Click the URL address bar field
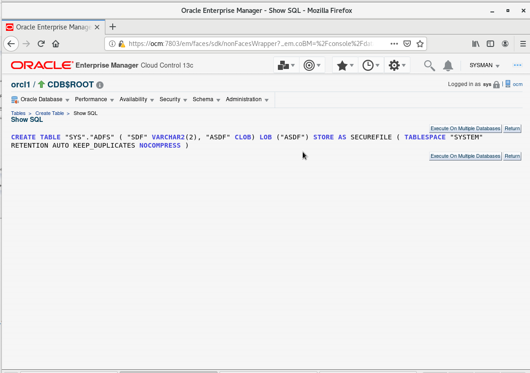The image size is (530, 373). [250, 44]
